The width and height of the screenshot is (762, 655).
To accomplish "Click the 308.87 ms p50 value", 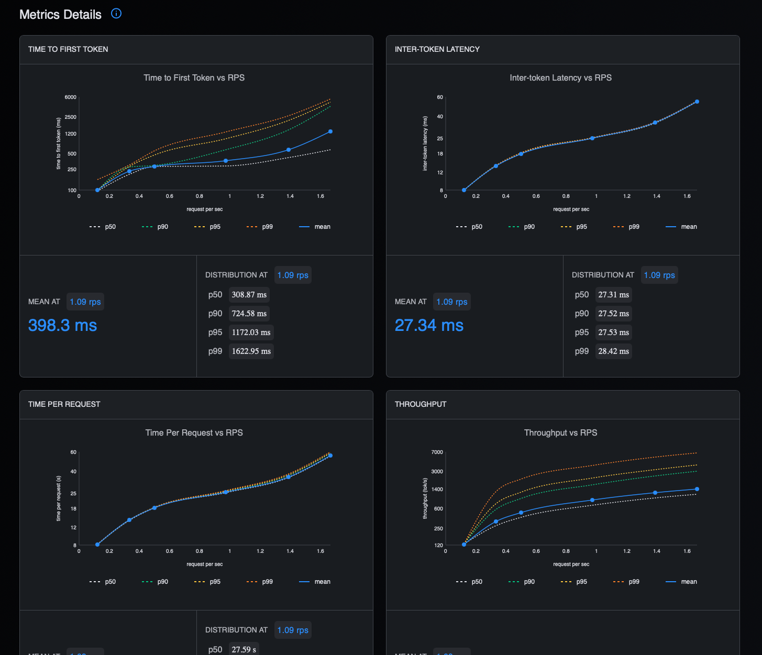I will [x=249, y=295].
